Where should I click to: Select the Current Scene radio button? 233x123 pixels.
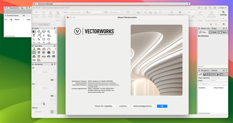[5, 15]
